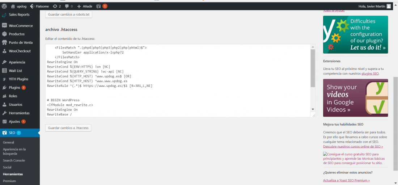Click Actualiza a Yoast SEO Premium link

(346, 181)
